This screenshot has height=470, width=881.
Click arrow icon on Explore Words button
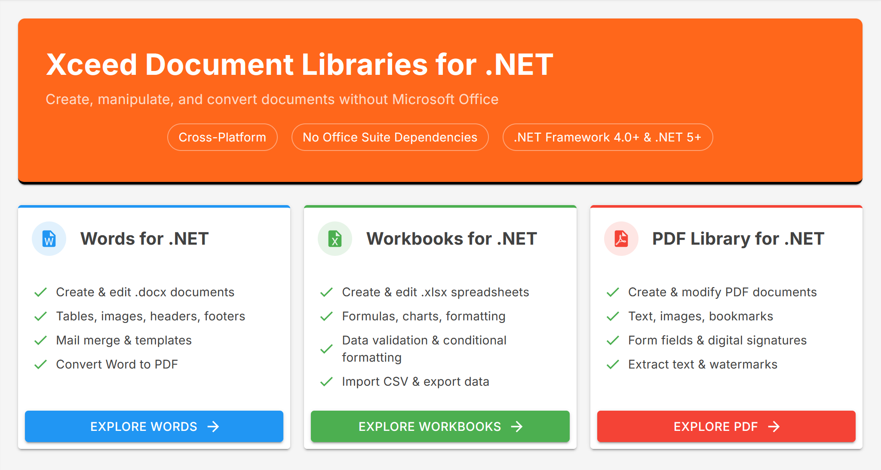(x=213, y=427)
